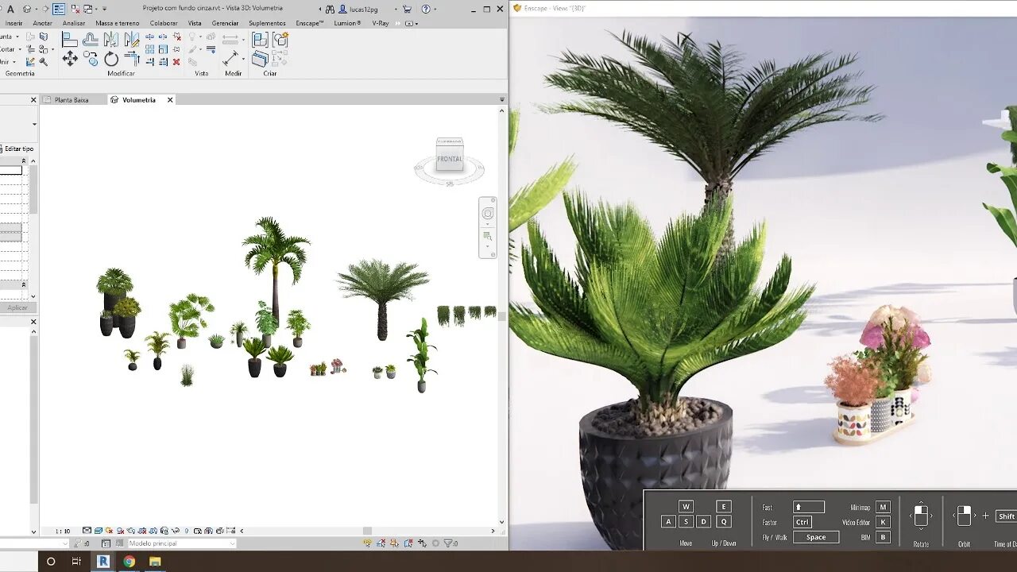Open the properties type selector dropdown

coord(34,124)
